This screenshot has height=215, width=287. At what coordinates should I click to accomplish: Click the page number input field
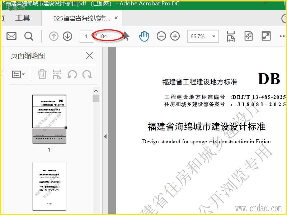(x=86, y=37)
